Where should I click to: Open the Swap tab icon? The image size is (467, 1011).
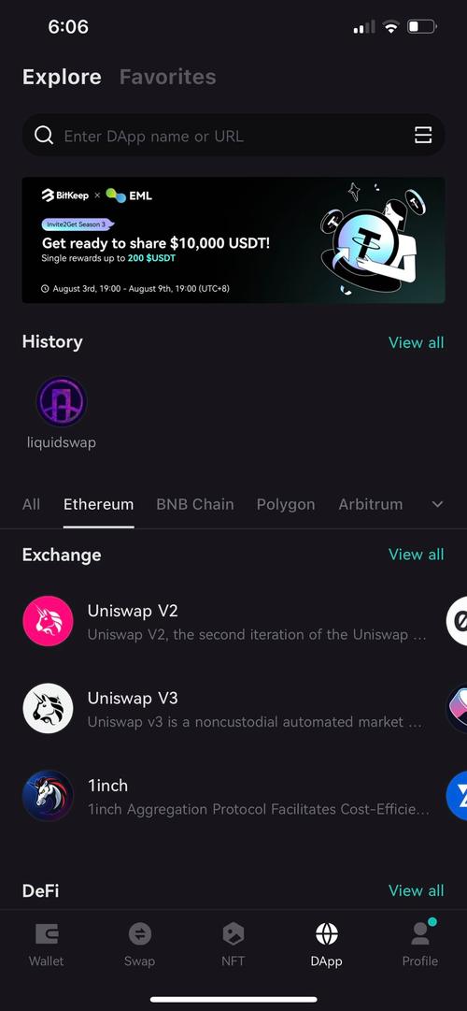139,933
